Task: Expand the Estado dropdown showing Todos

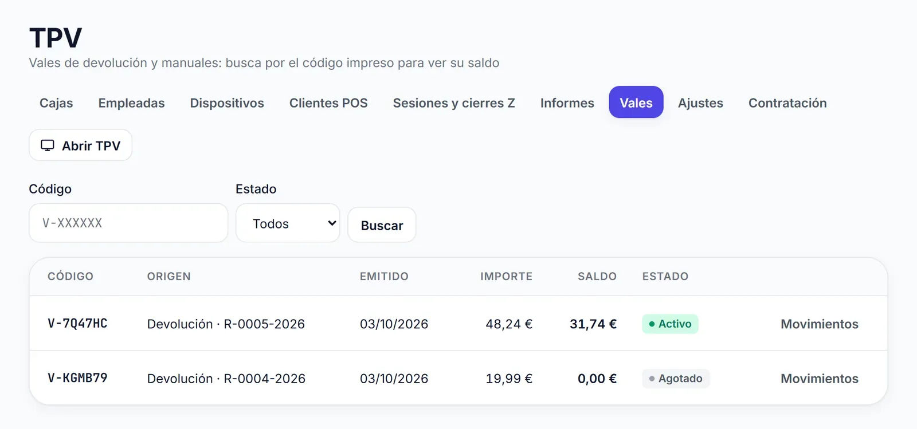Action: (288, 223)
